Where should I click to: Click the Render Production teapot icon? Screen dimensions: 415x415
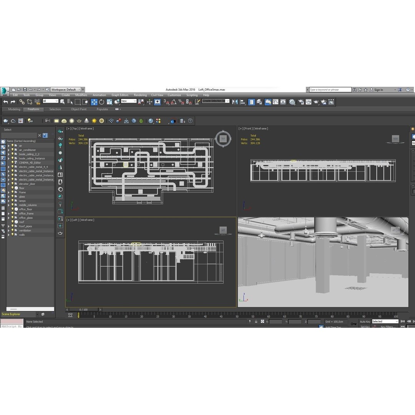coord(316,102)
